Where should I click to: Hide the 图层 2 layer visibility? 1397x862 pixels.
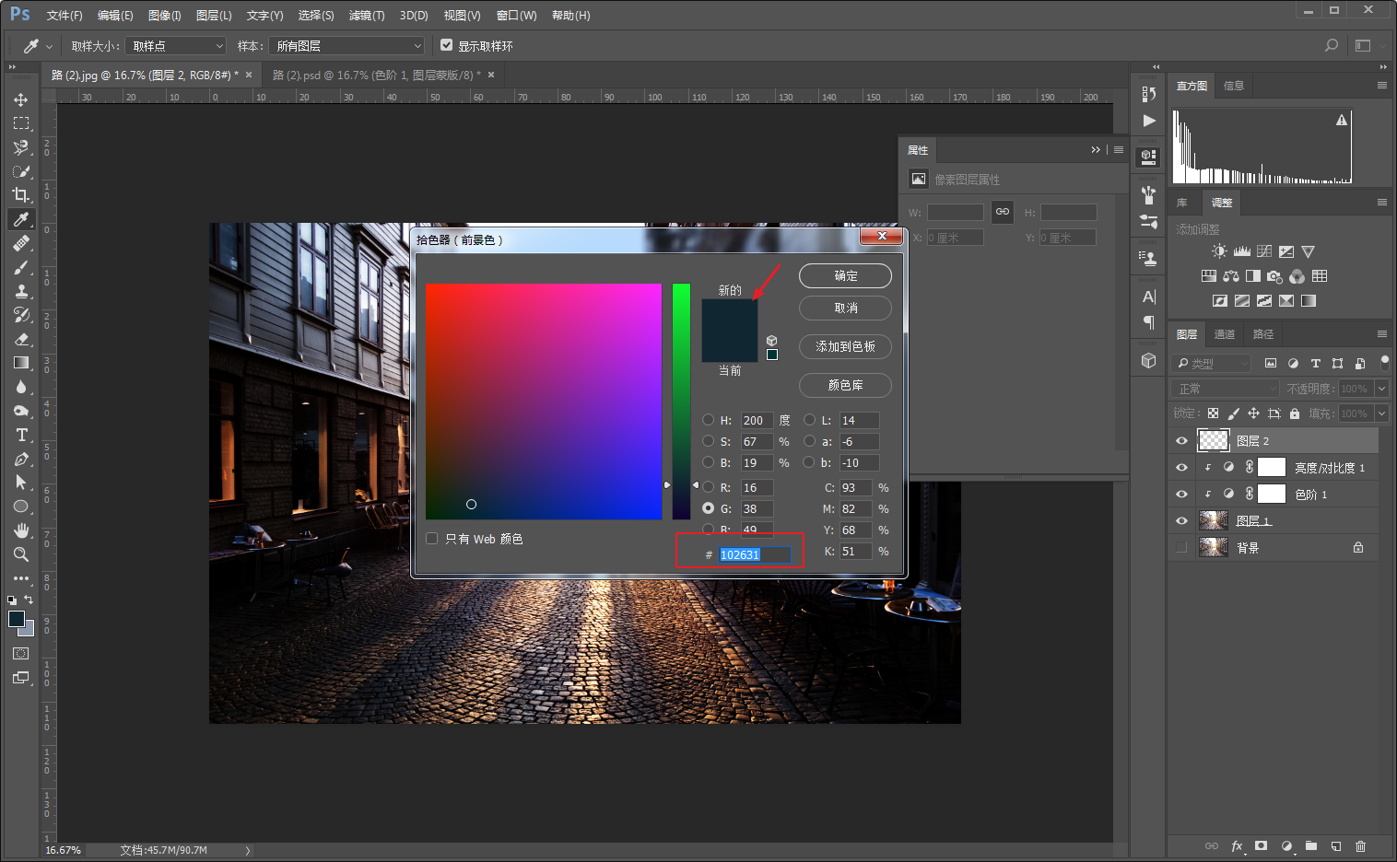(x=1181, y=441)
